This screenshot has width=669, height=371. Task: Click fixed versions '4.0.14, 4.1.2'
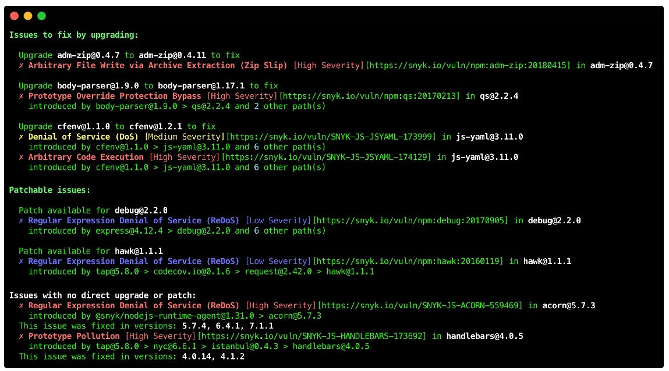coord(213,357)
